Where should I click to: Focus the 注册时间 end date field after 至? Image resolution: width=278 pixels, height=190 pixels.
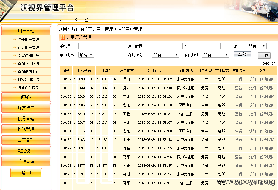[x=205, y=46]
